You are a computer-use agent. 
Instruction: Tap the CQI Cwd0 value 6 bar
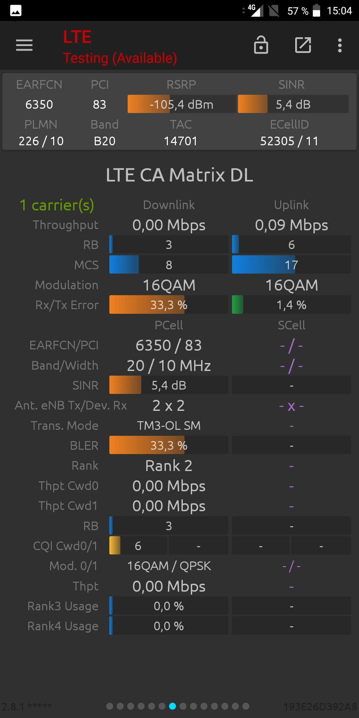[138, 545]
